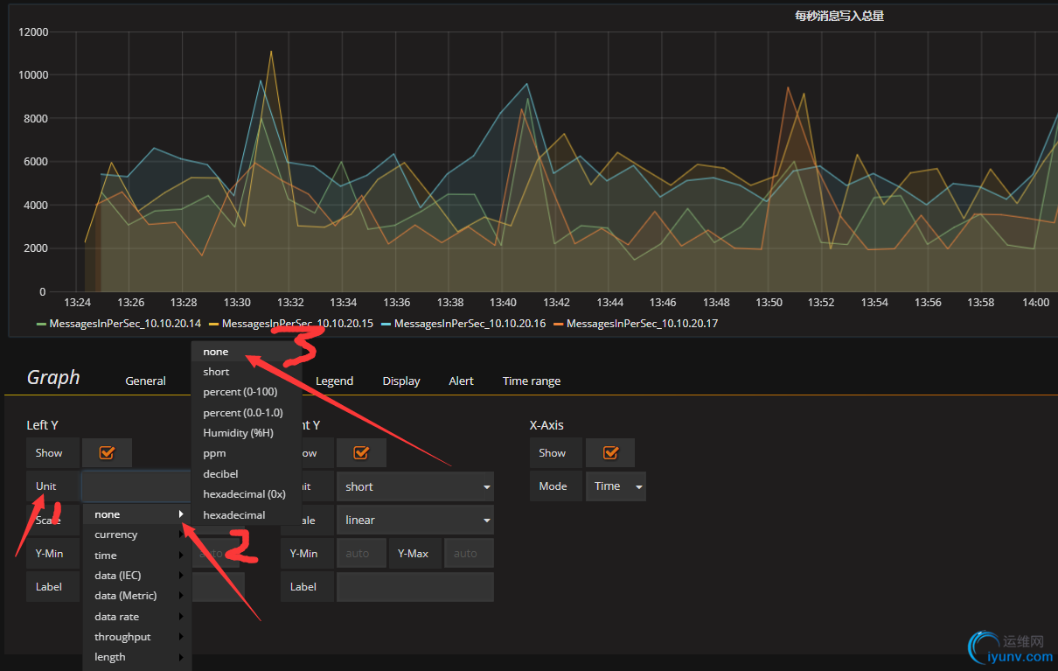Open the X-Axis Mode 'Time' dropdown
Viewport: 1058px width, 671px height.
[616, 486]
